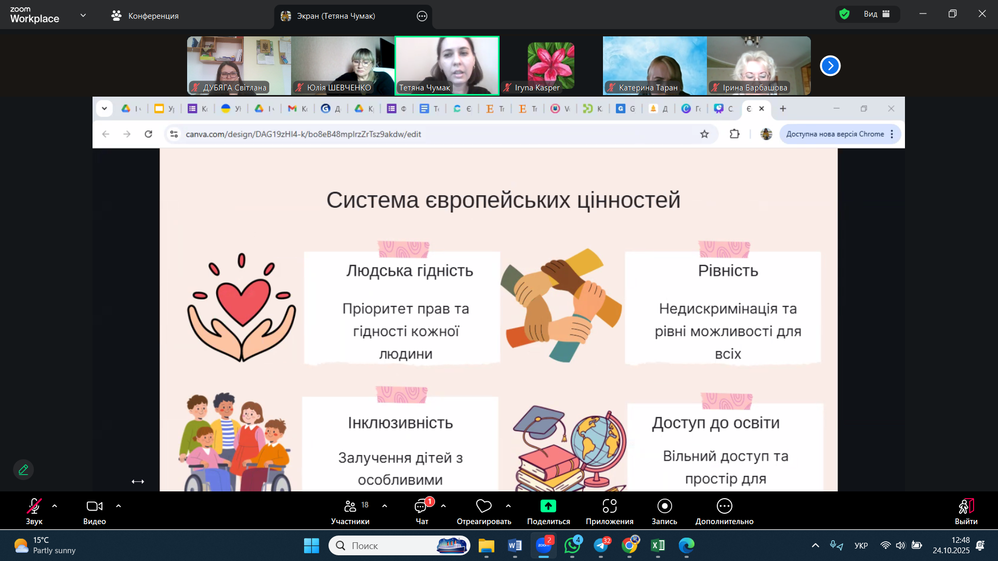Start recording with the Запись button
Screen dimensions: 998x561
(x=664, y=506)
